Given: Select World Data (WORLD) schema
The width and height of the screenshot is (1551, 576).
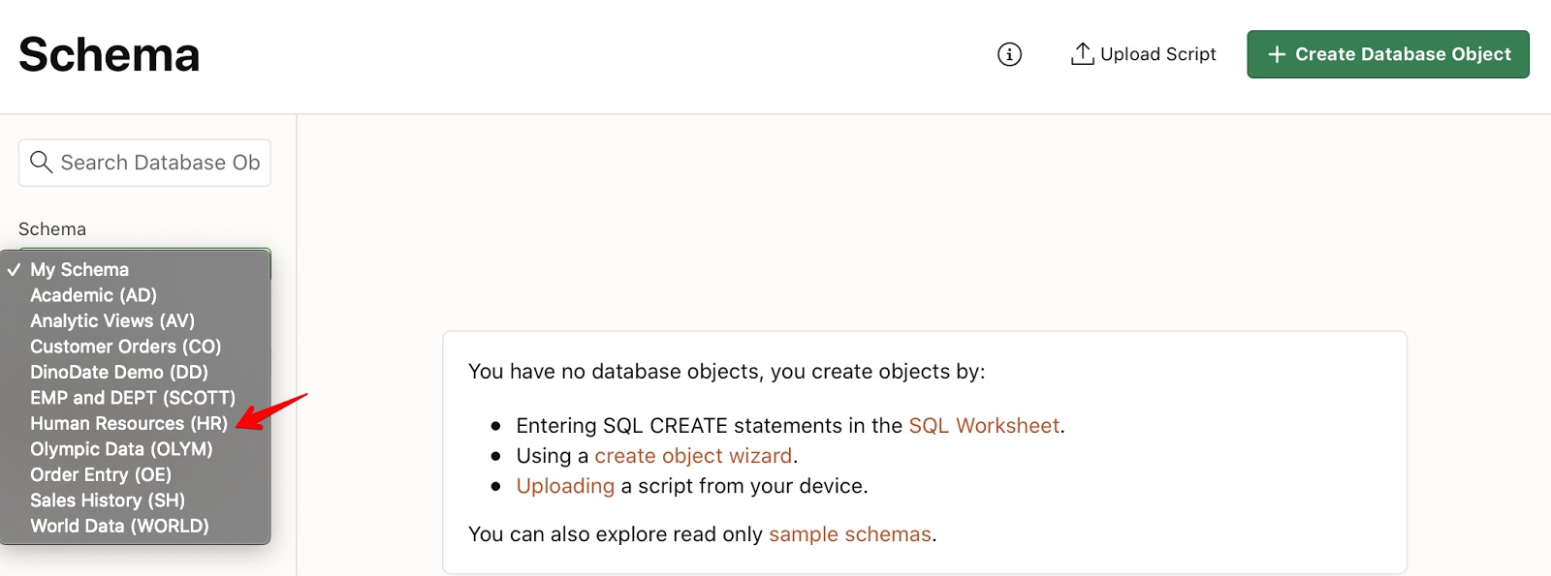Looking at the screenshot, I should point(119,526).
